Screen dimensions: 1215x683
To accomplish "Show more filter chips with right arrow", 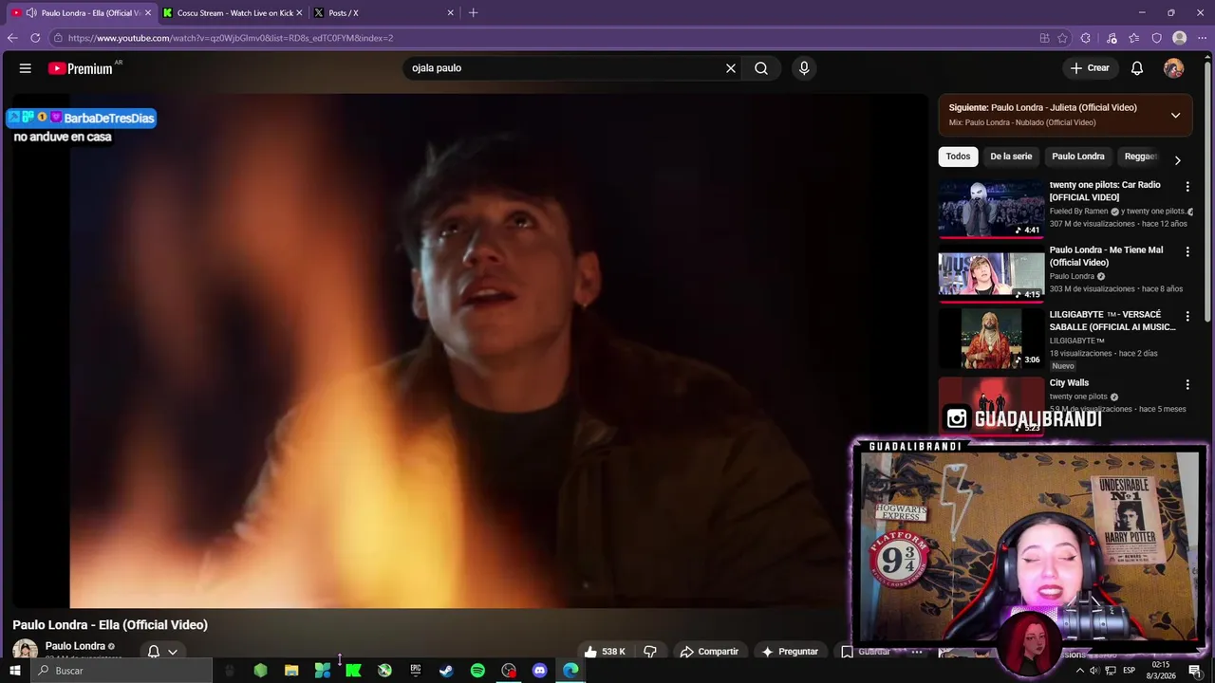I will pyautogui.click(x=1177, y=159).
